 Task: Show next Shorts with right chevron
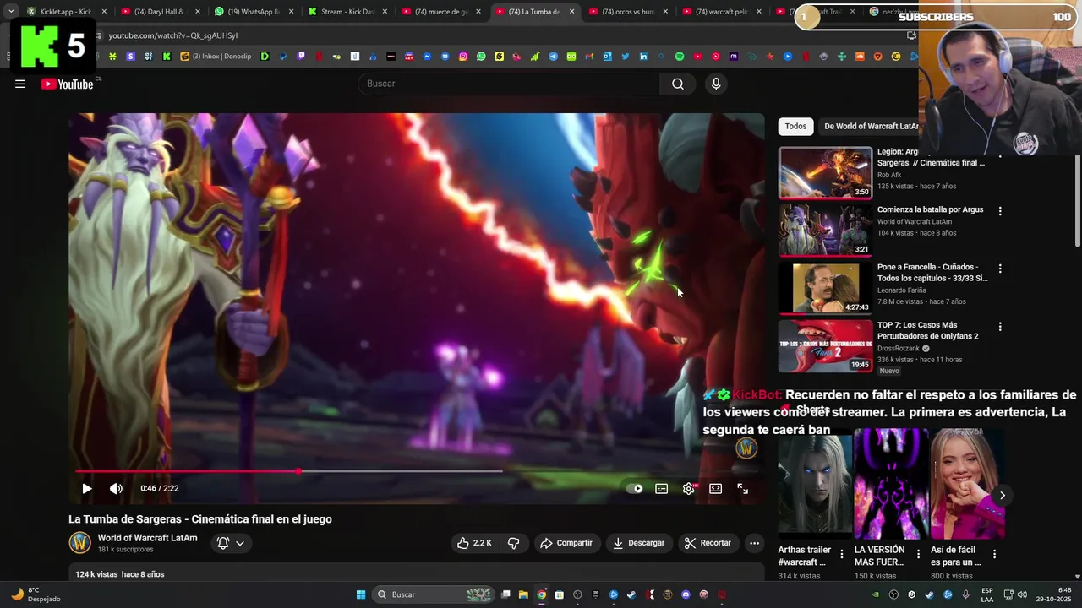point(1002,496)
